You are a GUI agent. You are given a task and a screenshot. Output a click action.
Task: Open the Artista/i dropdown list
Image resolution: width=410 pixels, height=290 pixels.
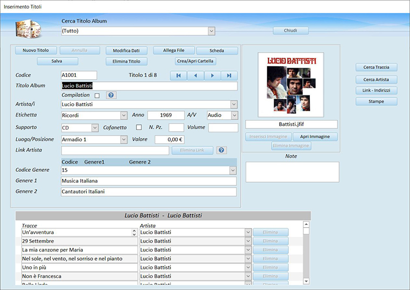coord(234,104)
